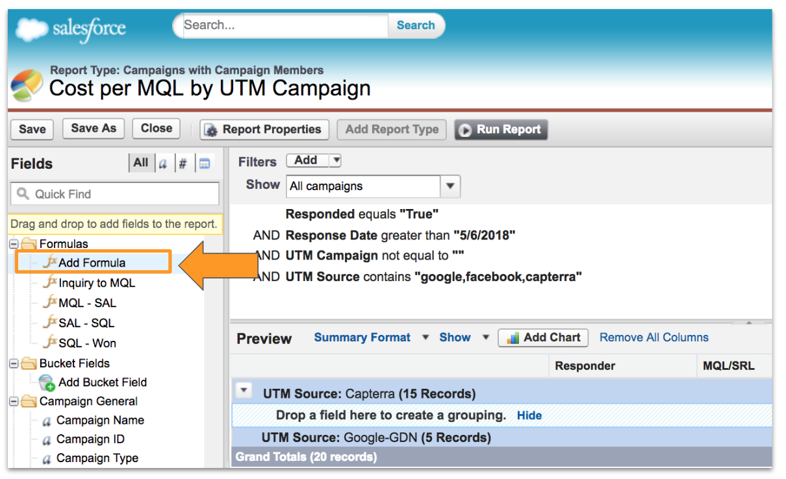Image resolution: width=786 pixels, height=479 pixels.
Task: Click the Save As button
Action: point(94,129)
